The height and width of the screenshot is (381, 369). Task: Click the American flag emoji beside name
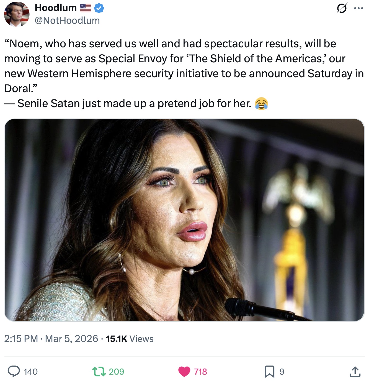point(86,8)
